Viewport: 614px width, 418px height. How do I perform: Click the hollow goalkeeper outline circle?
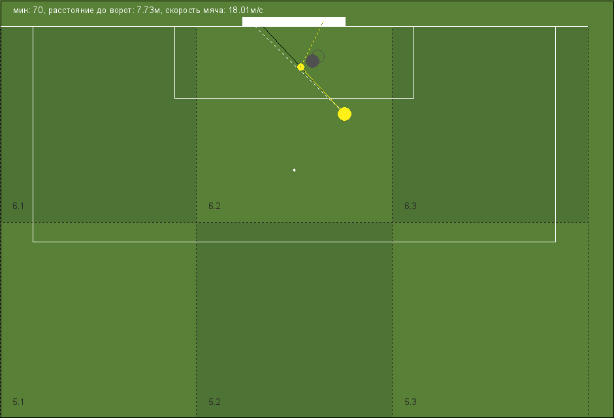(318, 56)
